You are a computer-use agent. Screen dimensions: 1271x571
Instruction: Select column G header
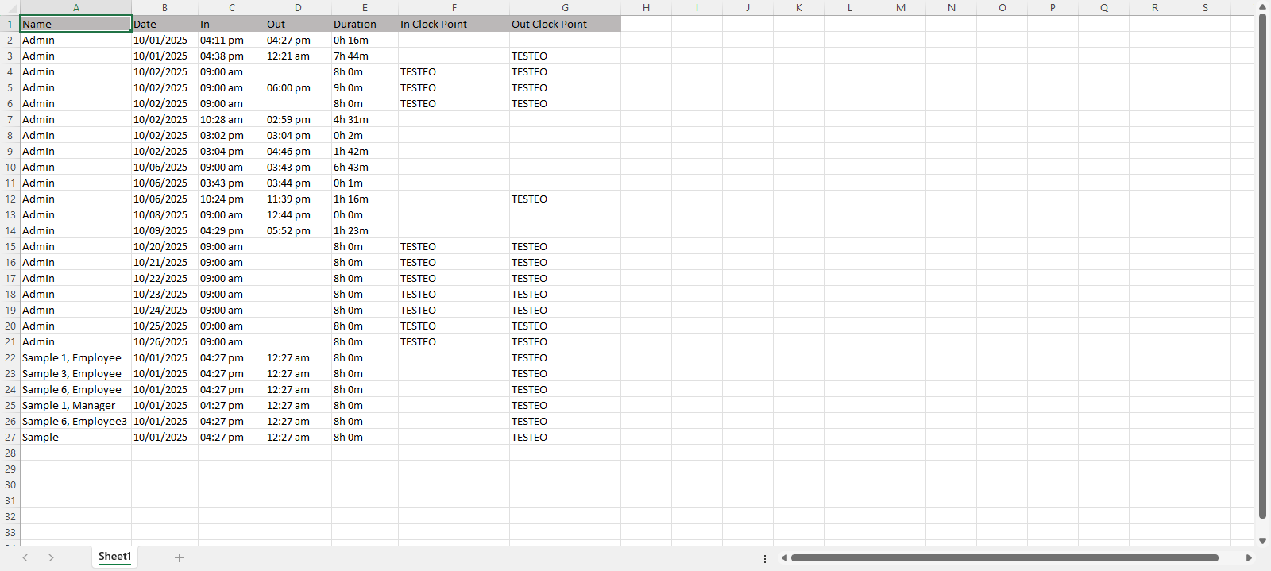565,7
